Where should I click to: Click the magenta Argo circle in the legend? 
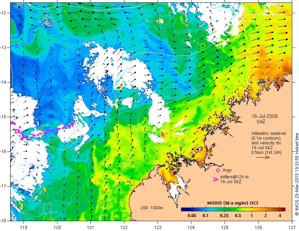pos(218,170)
